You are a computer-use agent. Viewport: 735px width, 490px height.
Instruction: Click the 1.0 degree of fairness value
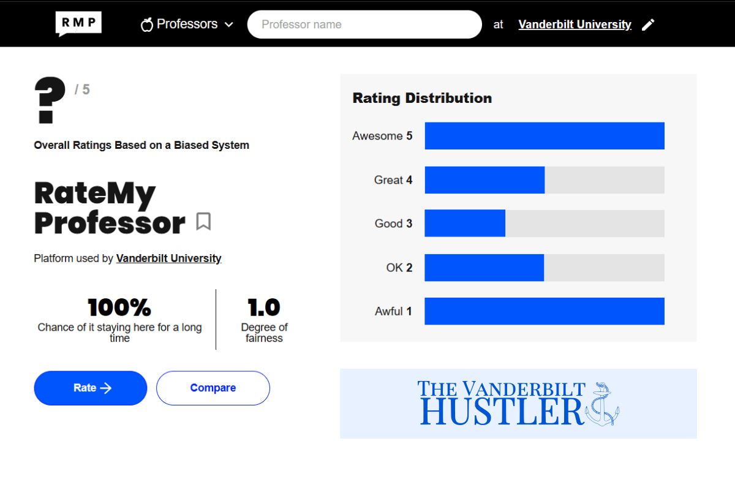click(x=264, y=307)
